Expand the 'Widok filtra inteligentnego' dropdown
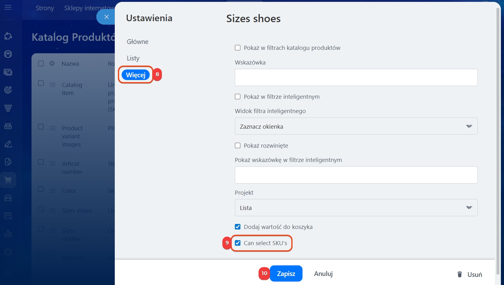Screen dimensions: 504x285 click(356, 126)
